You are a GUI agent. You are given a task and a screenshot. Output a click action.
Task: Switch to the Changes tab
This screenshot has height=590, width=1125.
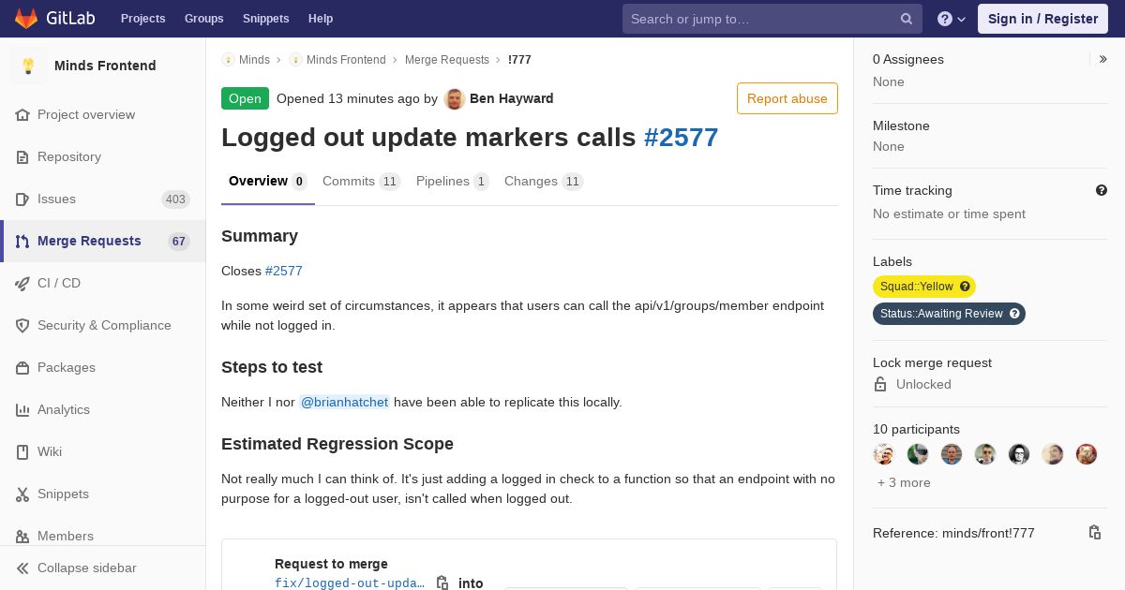[x=544, y=182]
